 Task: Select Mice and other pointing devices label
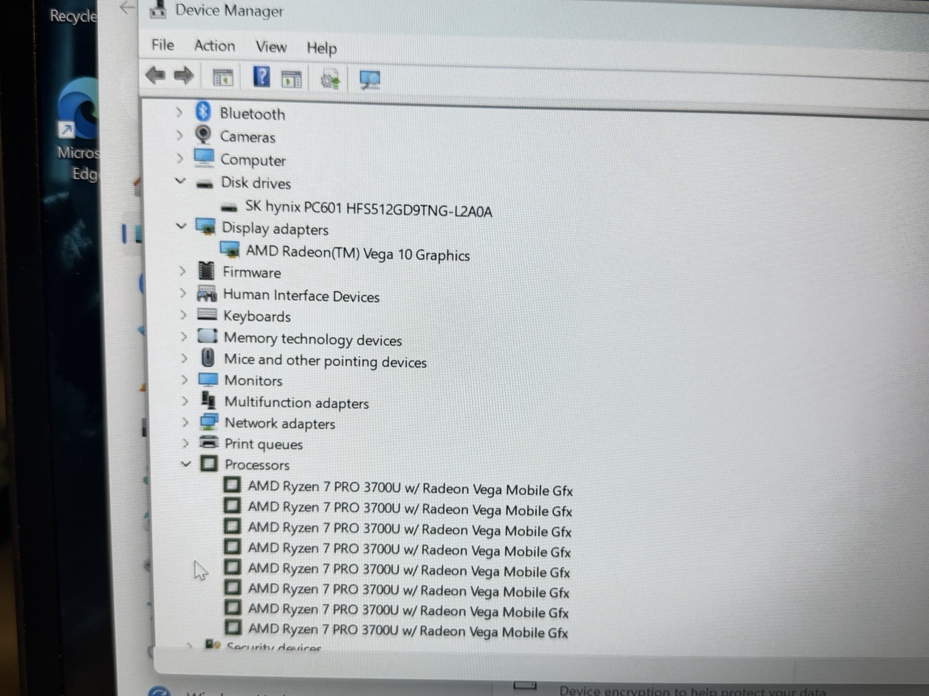(x=326, y=361)
